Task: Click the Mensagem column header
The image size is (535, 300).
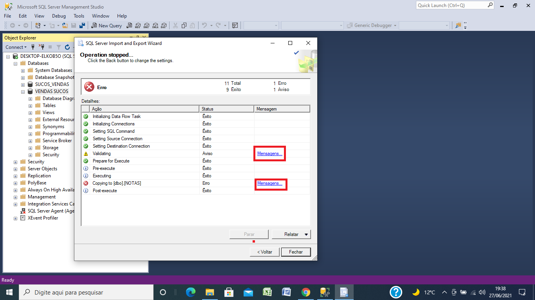Action: click(282, 109)
